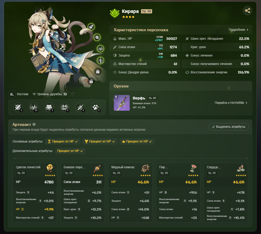Open the sword passive talent icon
This screenshot has height=234, width=261.
(x=80, y=107)
